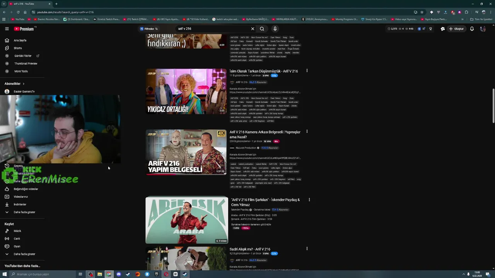Open 'Arif V 216 Film Şarkıları' playlist title
Image resolution: width=495 pixels, height=278 pixels.
(x=265, y=202)
